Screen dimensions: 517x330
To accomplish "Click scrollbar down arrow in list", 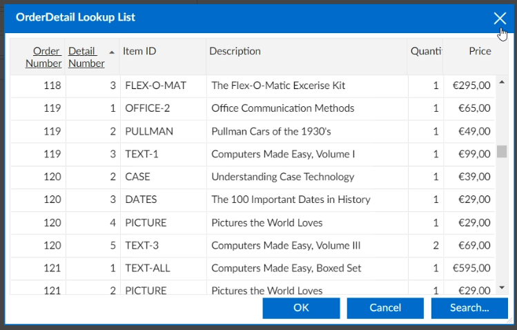I will coord(502,287).
